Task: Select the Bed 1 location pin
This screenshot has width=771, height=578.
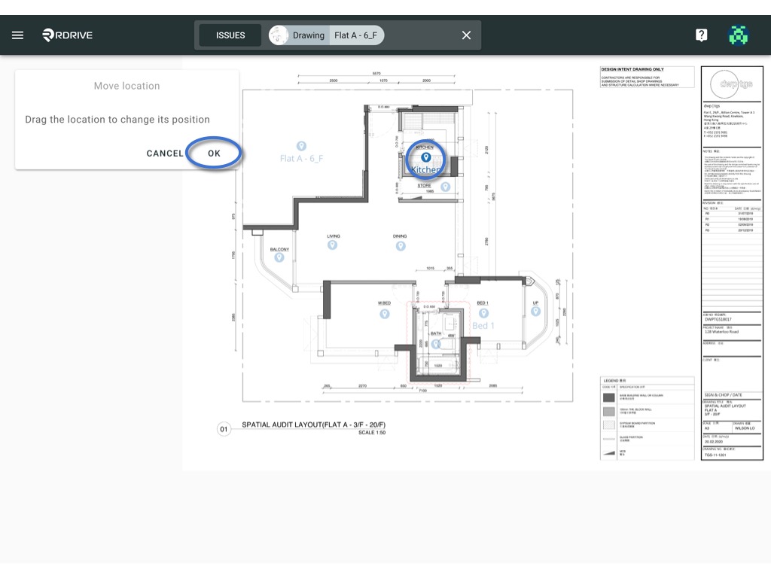Action: click(x=484, y=313)
